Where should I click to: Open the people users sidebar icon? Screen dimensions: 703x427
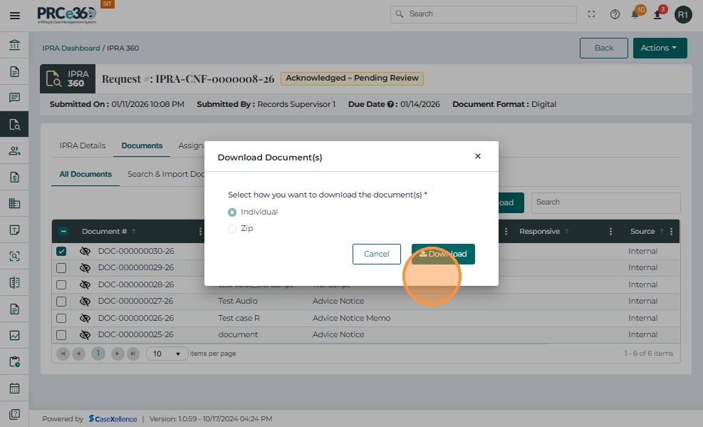point(14,150)
